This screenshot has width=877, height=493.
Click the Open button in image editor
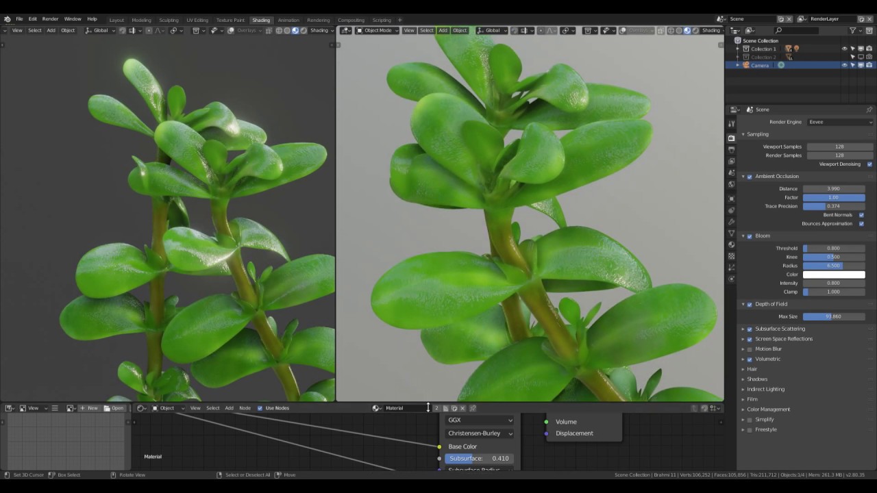point(114,408)
